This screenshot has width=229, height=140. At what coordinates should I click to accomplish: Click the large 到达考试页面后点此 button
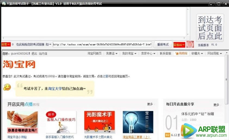click(x=210, y=28)
